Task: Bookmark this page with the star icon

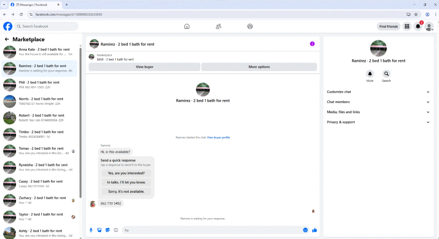Action: point(416,14)
